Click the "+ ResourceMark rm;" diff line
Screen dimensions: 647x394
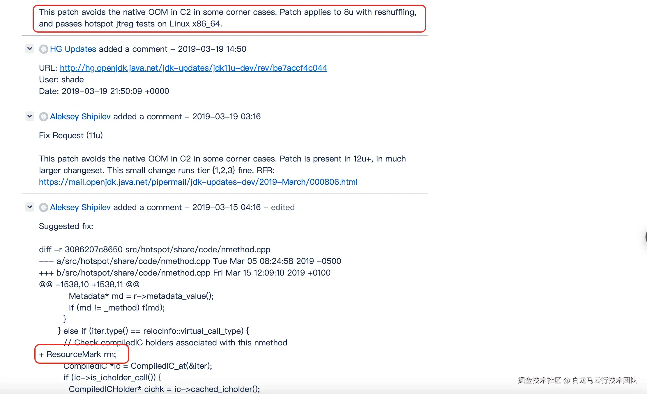coord(78,354)
